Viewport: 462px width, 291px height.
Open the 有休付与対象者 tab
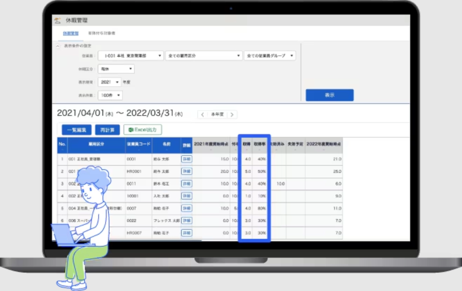coord(101,33)
